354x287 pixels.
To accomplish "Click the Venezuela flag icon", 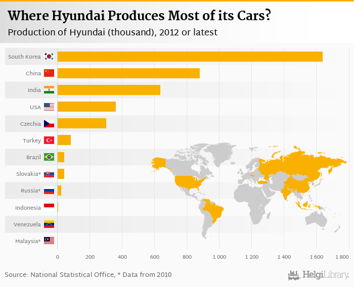I will [x=49, y=224].
